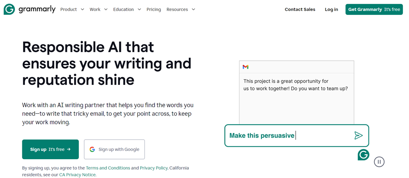This screenshot has width=409, height=178.
Task: Click the Gmail icon in the email mockup
Action: 246,67
